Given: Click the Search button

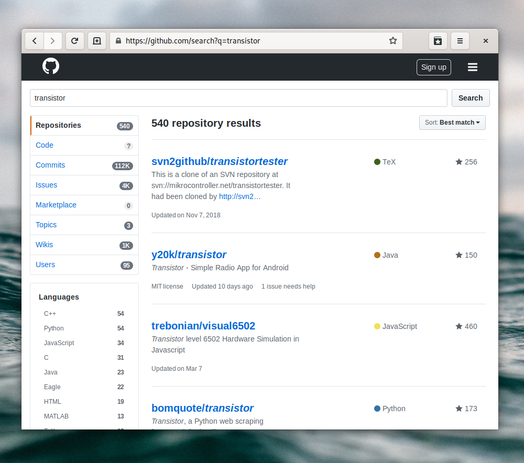Looking at the screenshot, I should coord(471,98).
